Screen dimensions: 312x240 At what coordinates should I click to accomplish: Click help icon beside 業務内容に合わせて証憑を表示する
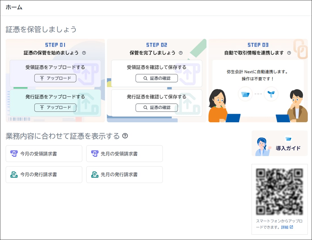pyautogui.click(x=125, y=136)
